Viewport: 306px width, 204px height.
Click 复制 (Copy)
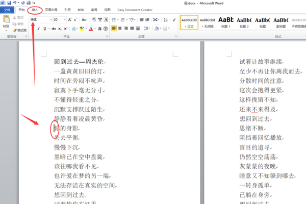(x=18, y=24)
